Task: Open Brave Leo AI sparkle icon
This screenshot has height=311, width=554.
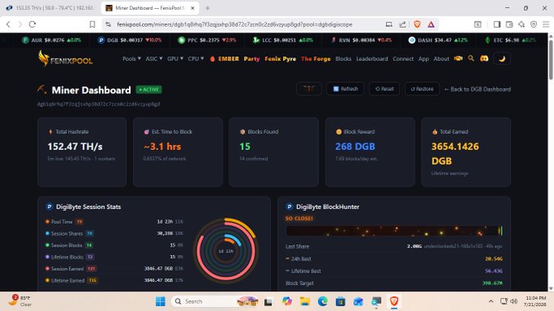Action: point(521,24)
